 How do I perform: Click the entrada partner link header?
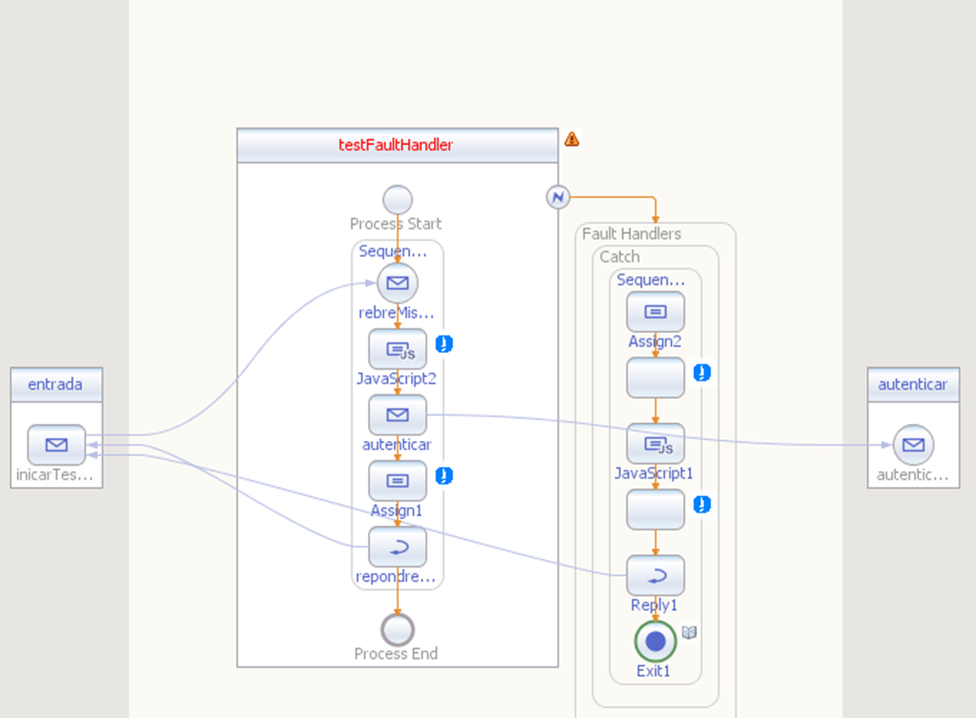tap(56, 384)
